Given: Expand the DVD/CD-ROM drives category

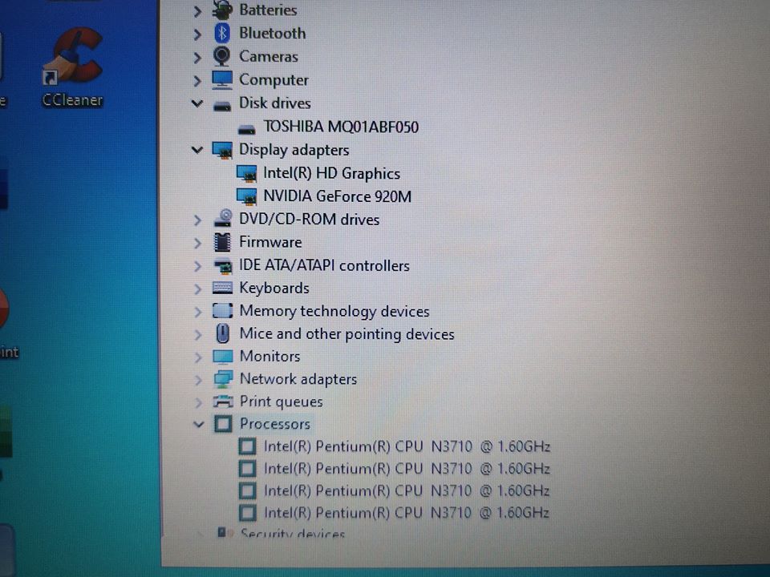Looking at the screenshot, I should coord(197,219).
